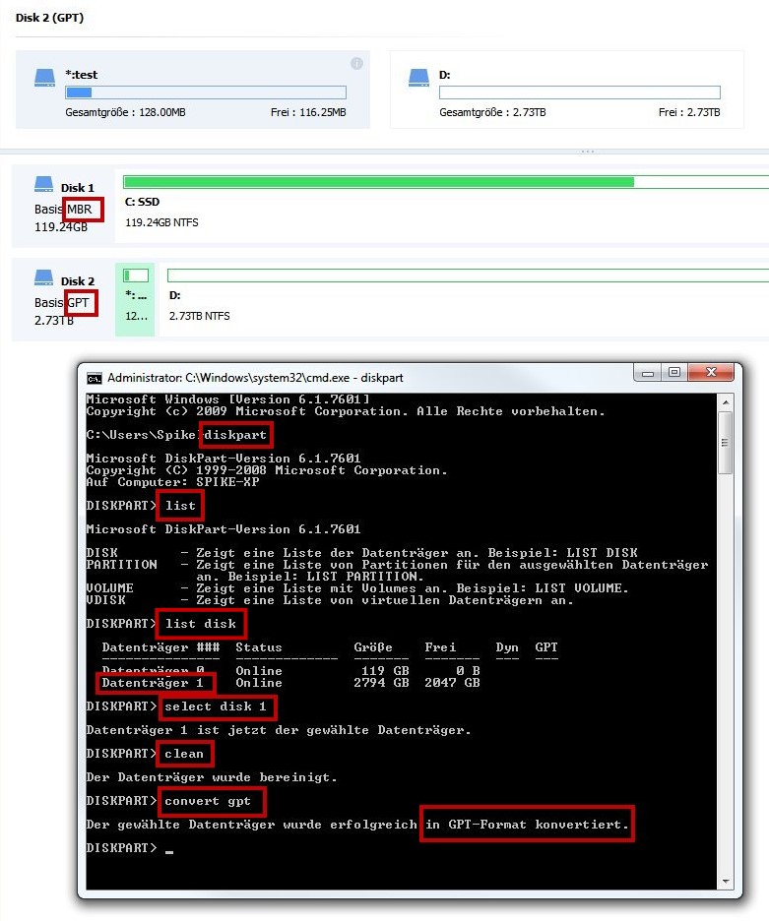769x921 pixels.
Task: Click cmd.exe window title bar icon
Action: point(95,378)
